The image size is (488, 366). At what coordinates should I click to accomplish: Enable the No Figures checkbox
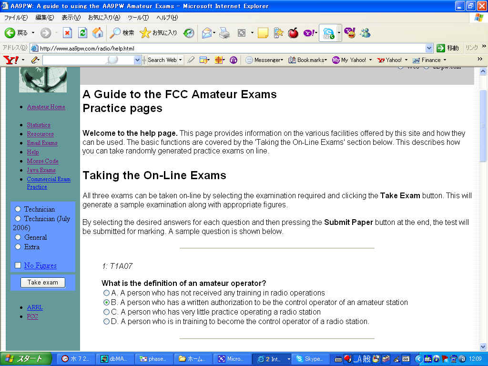(18, 265)
